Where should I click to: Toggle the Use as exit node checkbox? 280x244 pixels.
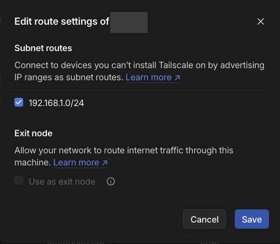click(19, 181)
